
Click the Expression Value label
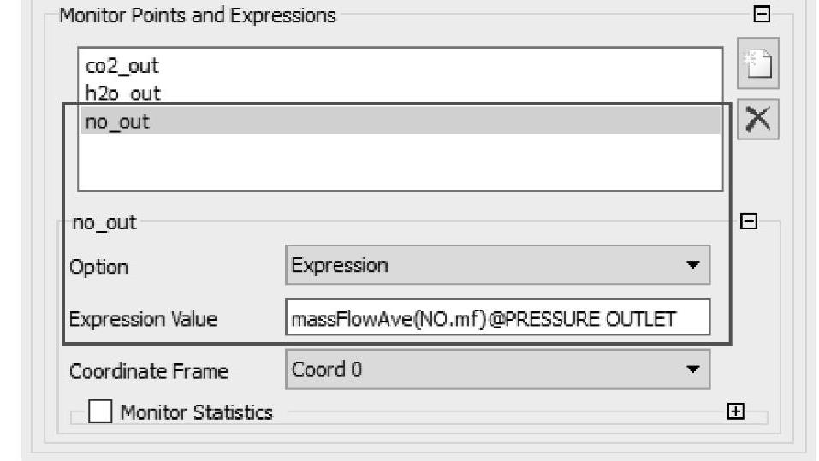point(143,320)
